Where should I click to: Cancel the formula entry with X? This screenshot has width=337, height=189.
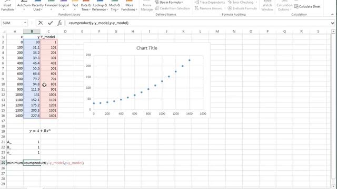(x=41, y=23)
